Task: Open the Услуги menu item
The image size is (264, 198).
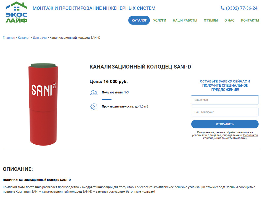Action: click(x=160, y=20)
